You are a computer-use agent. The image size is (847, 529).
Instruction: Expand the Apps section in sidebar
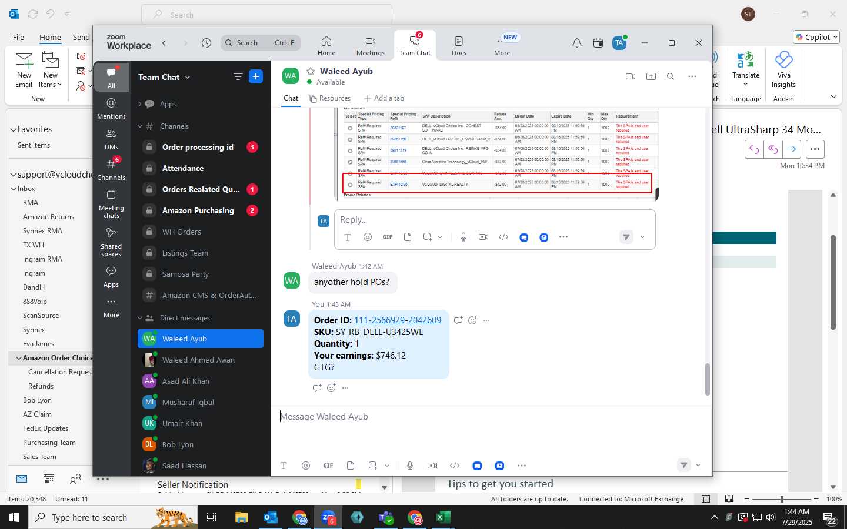click(140, 104)
